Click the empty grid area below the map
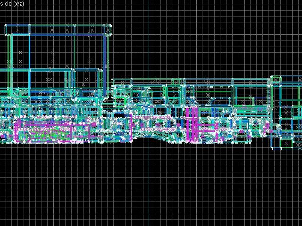The image size is (302, 226). coord(151,188)
